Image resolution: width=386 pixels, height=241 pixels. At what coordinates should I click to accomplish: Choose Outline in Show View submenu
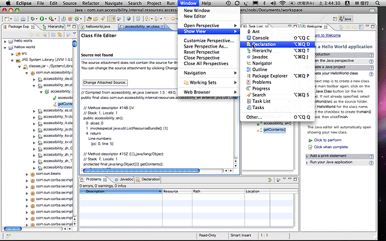click(x=277, y=70)
